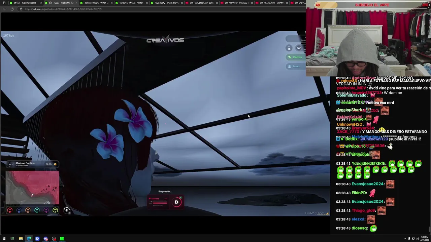
Task: Reload the page with the refresh icon
Action: click(12, 9)
